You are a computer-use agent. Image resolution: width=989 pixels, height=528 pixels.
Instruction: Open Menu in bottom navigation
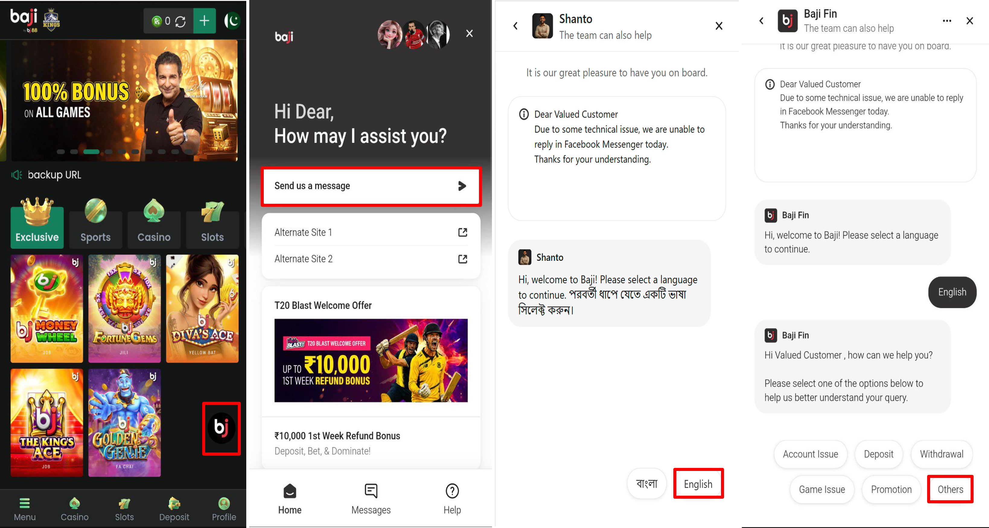click(x=25, y=509)
